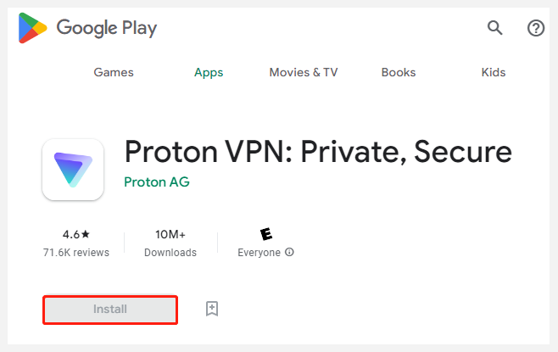
Task: Click the star next to the 4.6 rating
Action: [x=86, y=234]
